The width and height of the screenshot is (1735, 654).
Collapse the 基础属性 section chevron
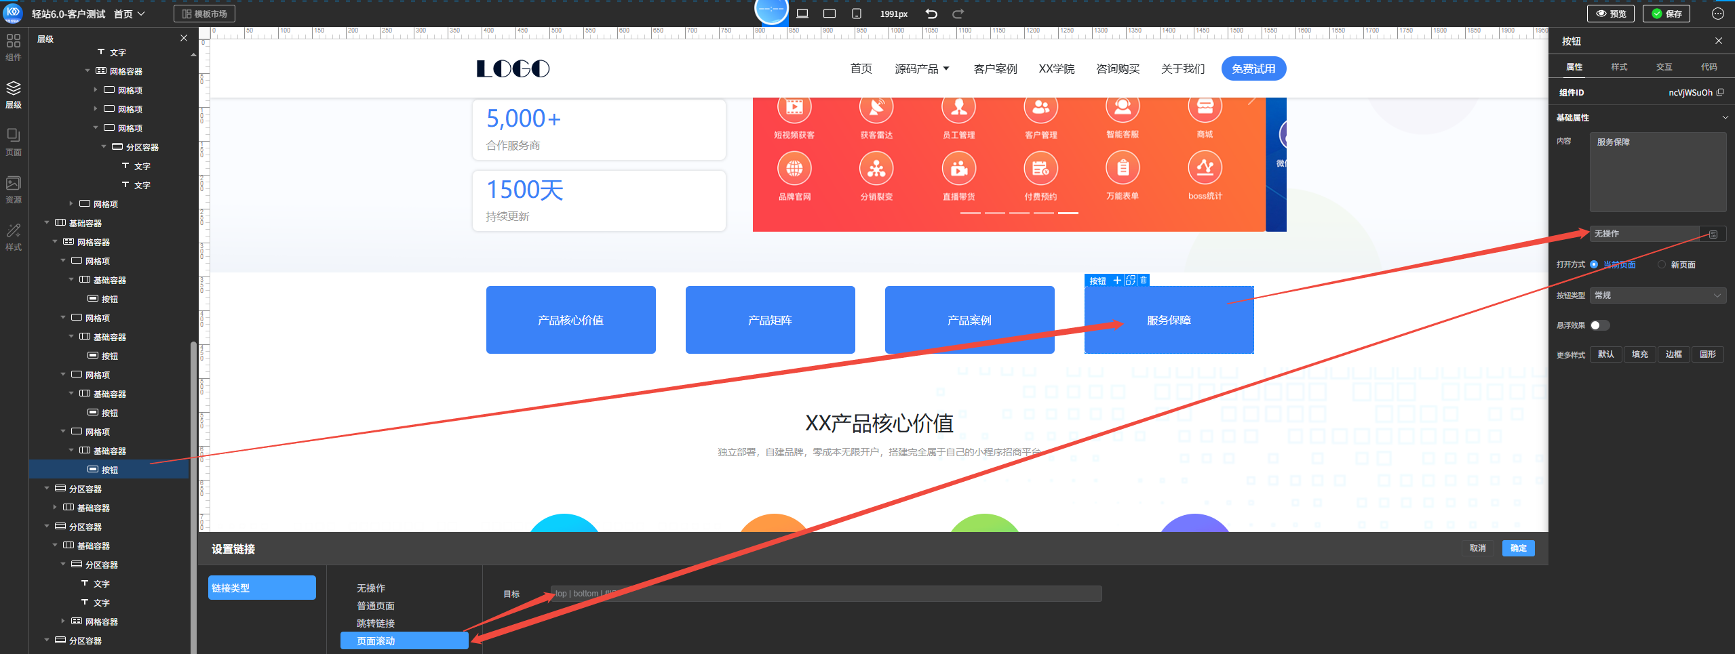coord(1725,117)
